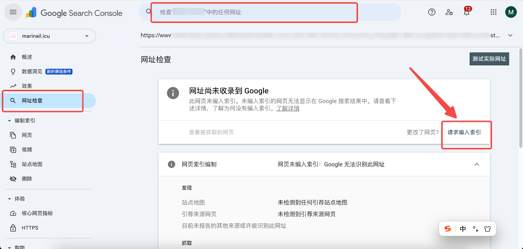Collapse the 网页索引编制 panel chevron
The image size is (523, 249).
pyautogui.click(x=477, y=164)
